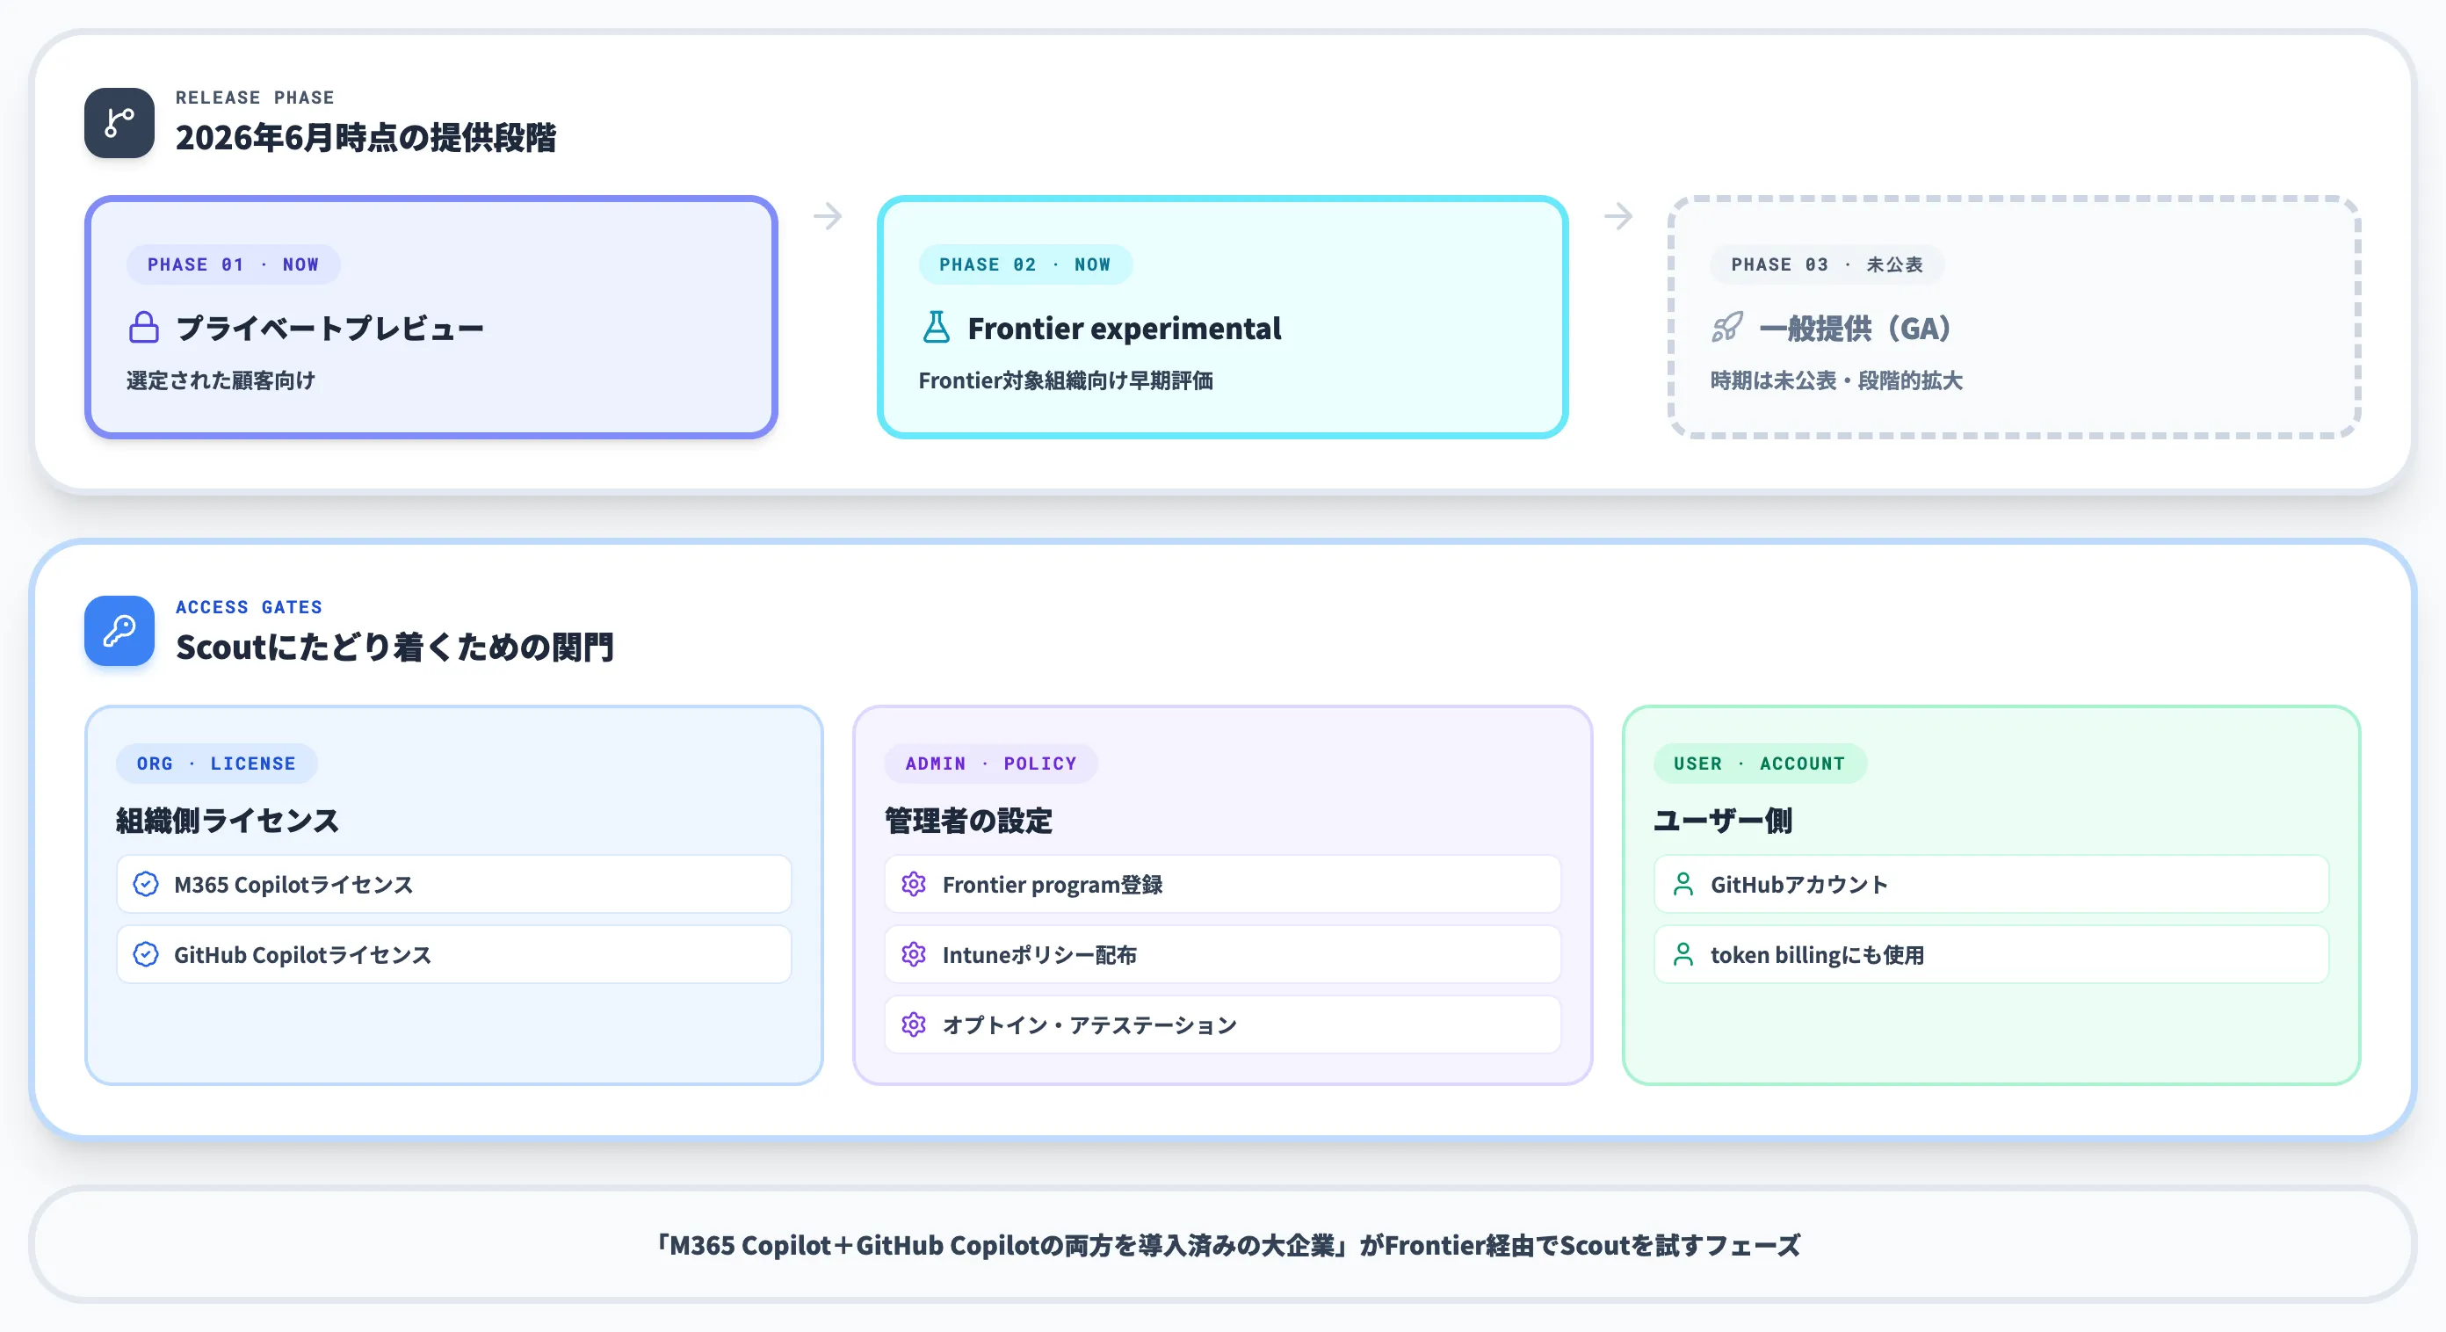
Task: Click the 管理者の設定 heading
Action: [x=967, y=821]
